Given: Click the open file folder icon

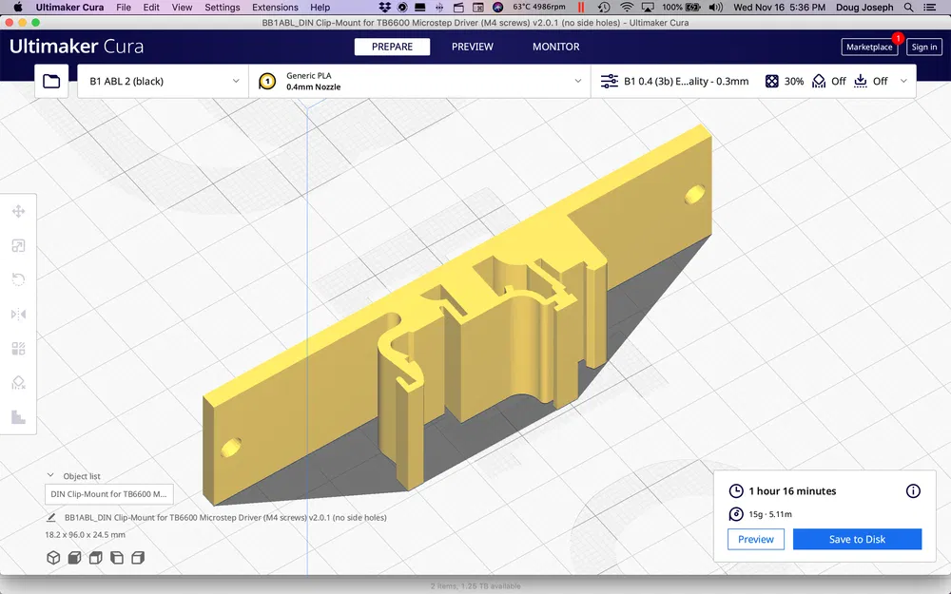Looking at the screenshot, I should coord(51,82).
